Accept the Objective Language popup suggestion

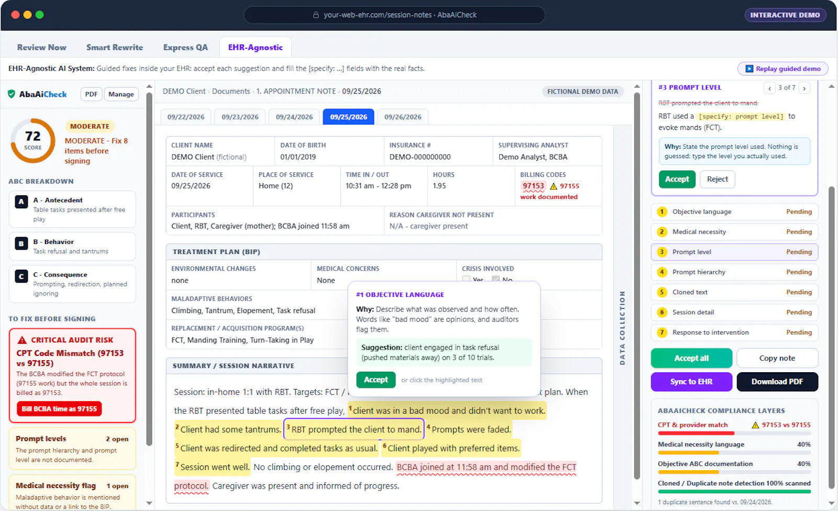376,380
